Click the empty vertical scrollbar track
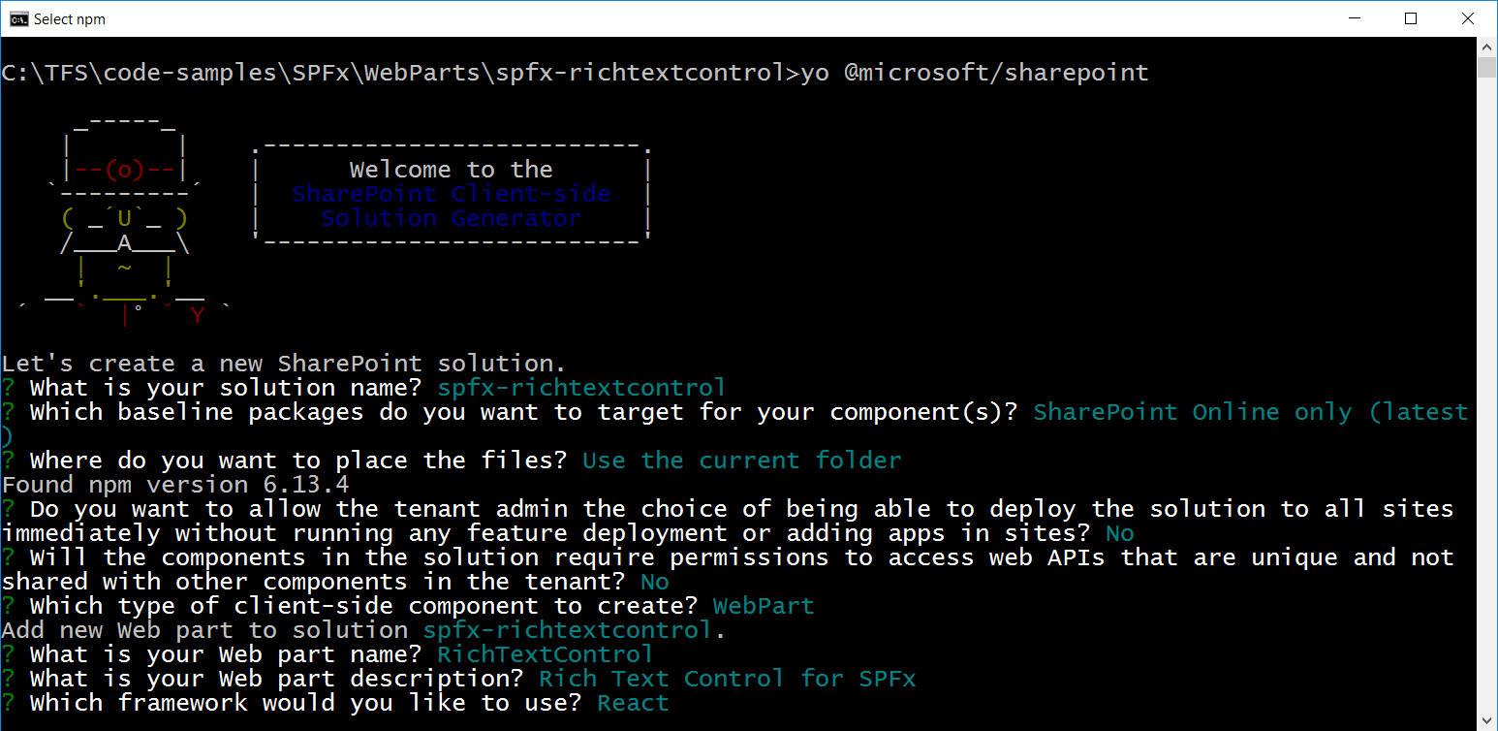This screenshot has width=1498, height=731. pyautogui.click(x=1487, y=388)
